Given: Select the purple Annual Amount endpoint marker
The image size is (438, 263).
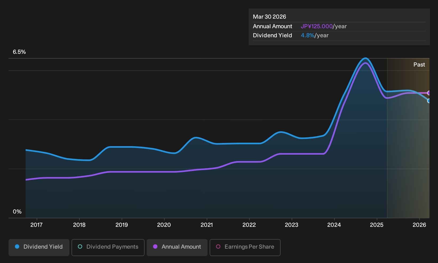Looking at the screenshot, I should pyautogui.click(x=429, y=93).
